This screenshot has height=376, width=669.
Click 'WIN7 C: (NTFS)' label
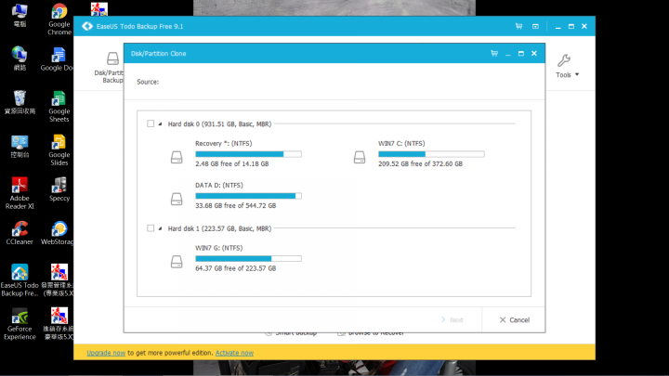point(401,143)
